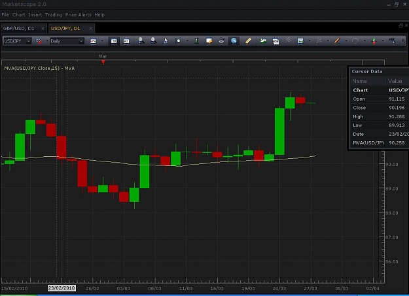Expand the ellipse shape tool dropdown arrow
The width and height of the screenshot is (409, 296).
365,41
